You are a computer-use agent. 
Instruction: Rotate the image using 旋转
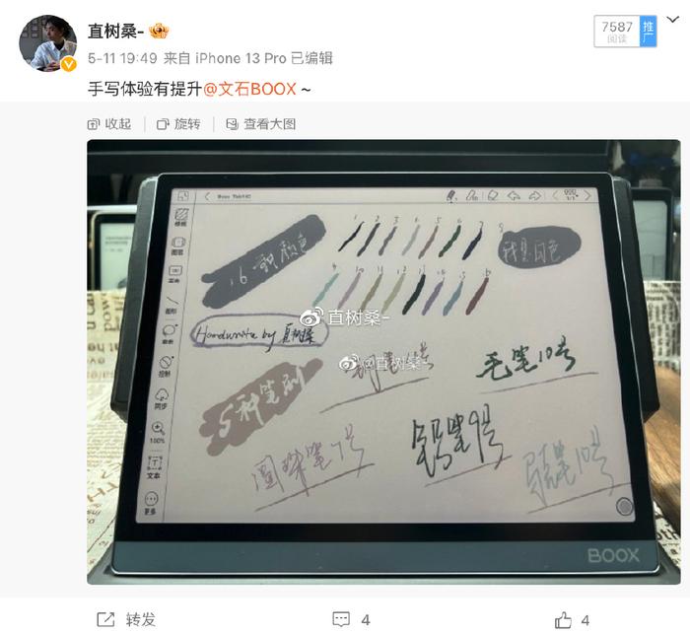click(178, 124)
